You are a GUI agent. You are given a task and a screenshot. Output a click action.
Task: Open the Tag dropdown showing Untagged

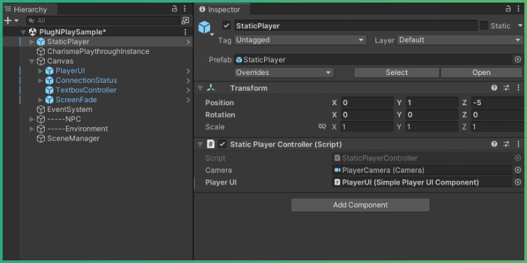300,40
